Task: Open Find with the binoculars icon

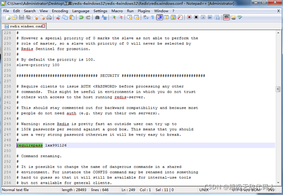Action: point(97,17)
